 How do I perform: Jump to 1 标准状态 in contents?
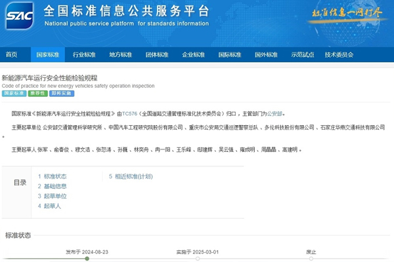(x=52, y=177)
